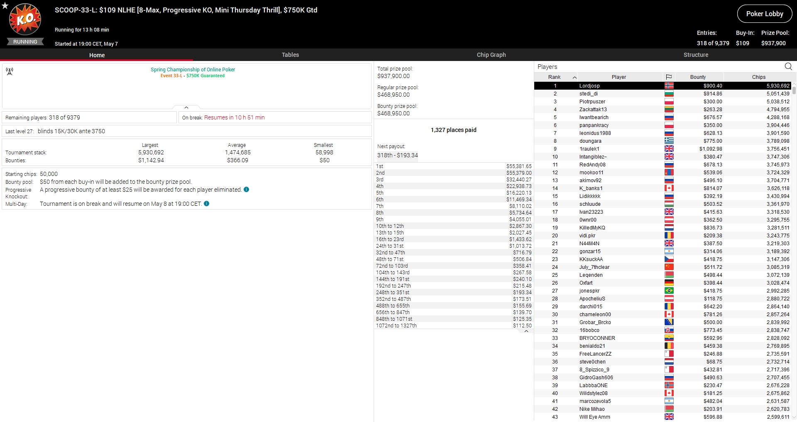Sort players by Rank column
Viewport: 797px width, 422px height.
pyautogui.click(x=556, y=77)
